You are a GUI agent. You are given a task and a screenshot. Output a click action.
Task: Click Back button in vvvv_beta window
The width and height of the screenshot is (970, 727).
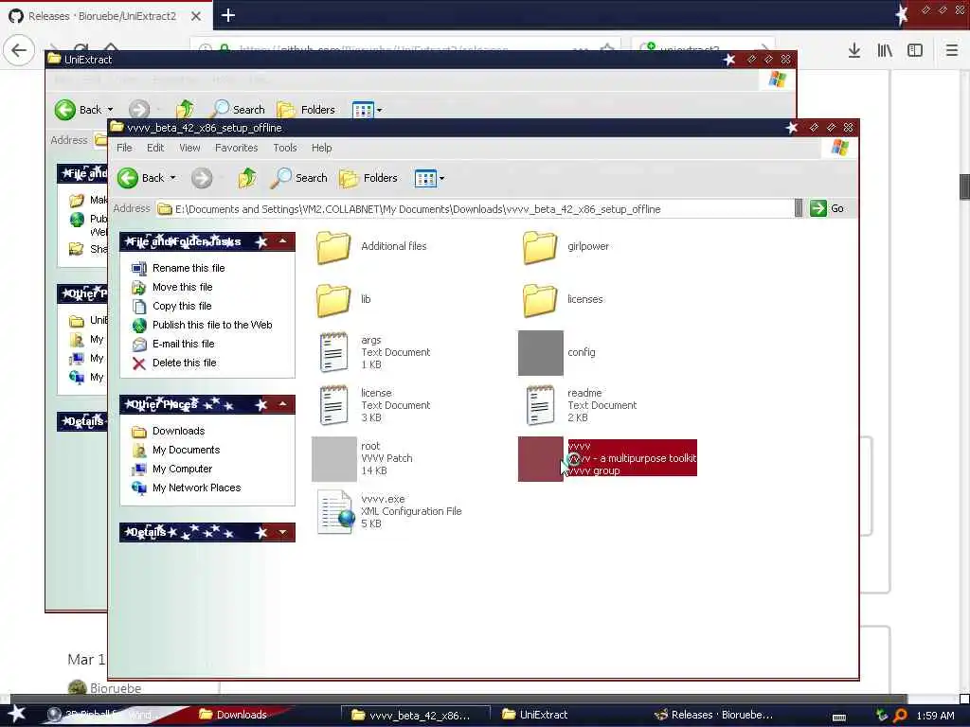(141, 178)
